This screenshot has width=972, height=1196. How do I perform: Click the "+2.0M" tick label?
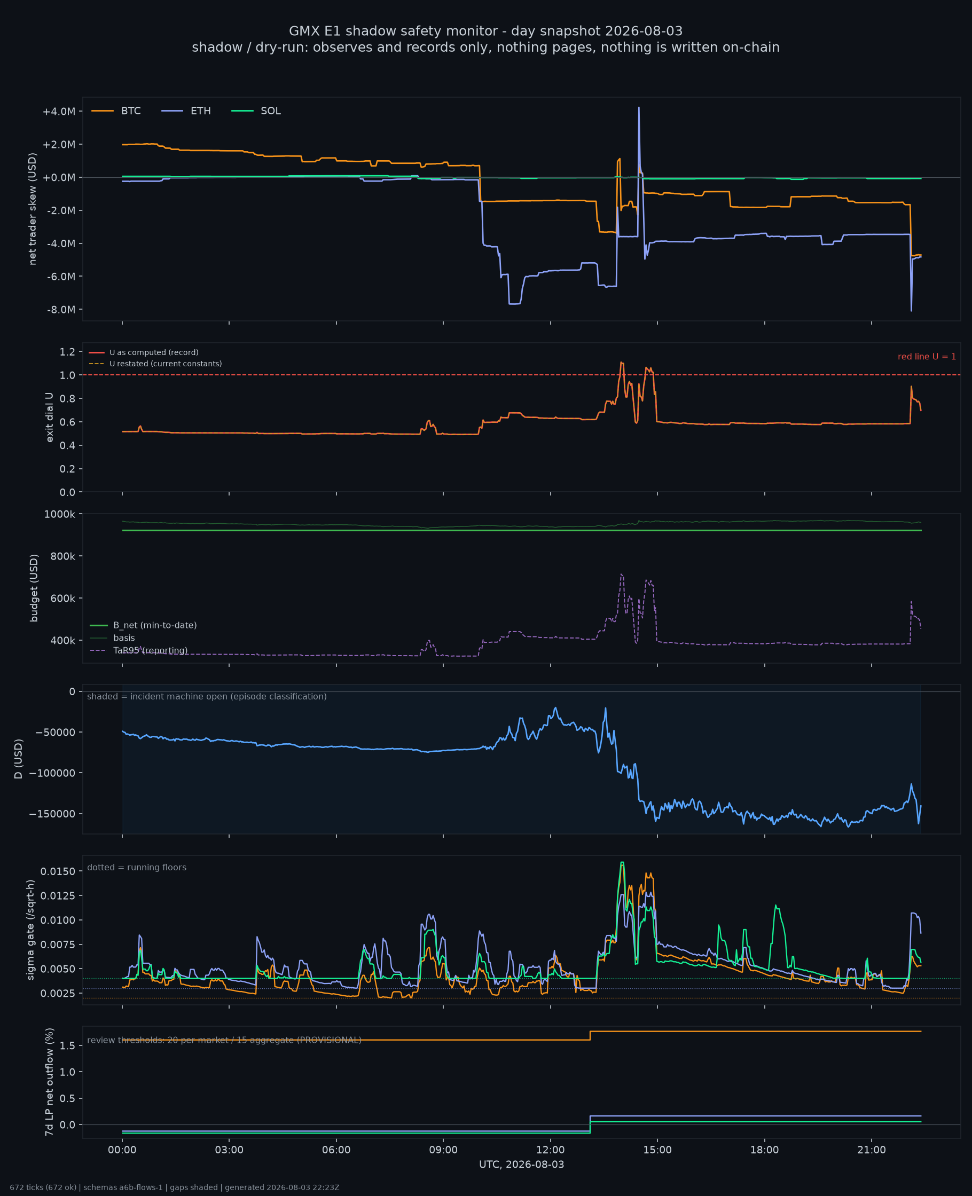coord(59,144)
